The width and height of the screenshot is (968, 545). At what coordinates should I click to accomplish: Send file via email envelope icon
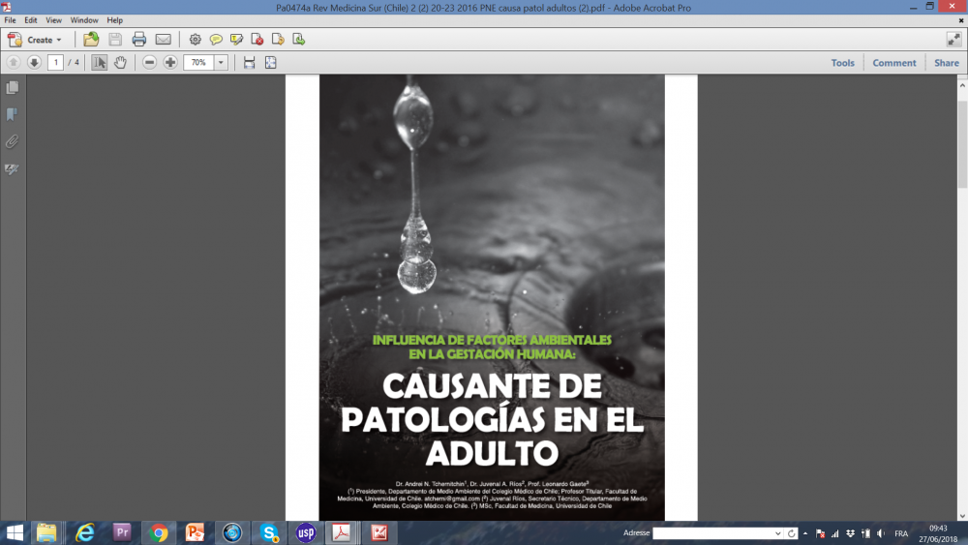coord(163,40)
